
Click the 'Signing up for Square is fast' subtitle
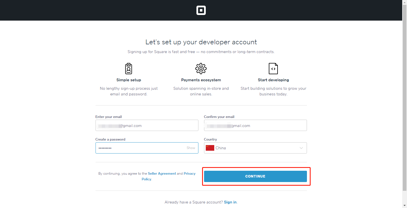(201, 52)
